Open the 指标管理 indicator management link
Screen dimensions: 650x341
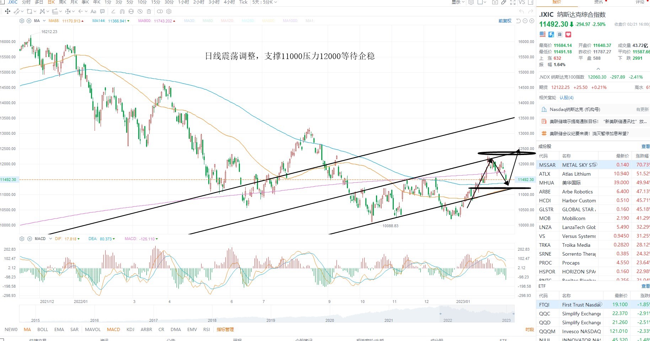coord(225,330)
